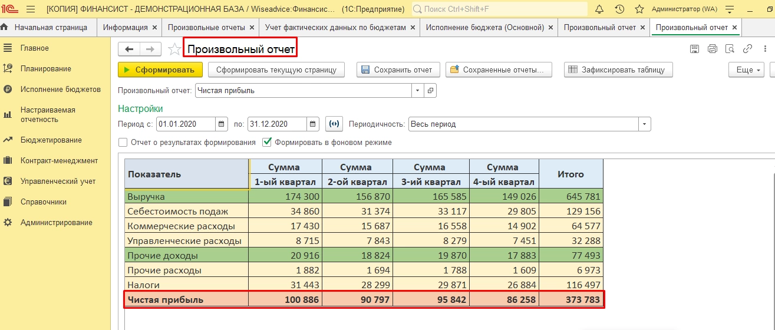Open calendar for the period start date
This screenshot has height=330, width=775.
(x=222, y=124)
